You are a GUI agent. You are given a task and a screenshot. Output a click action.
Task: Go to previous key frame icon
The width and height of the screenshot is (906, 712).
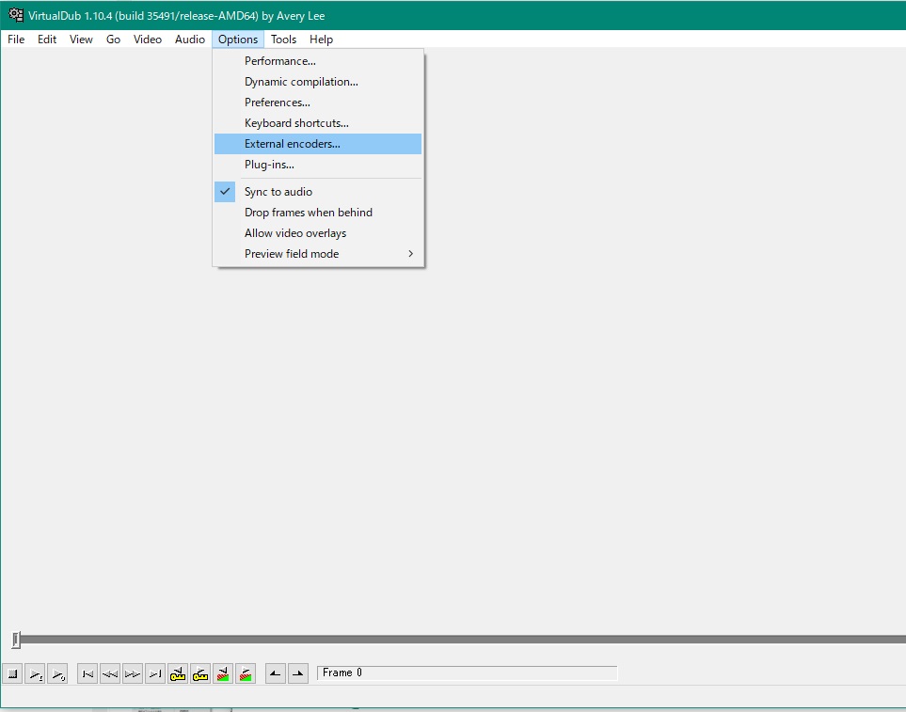pyautogui.click(x=178, y=673)
